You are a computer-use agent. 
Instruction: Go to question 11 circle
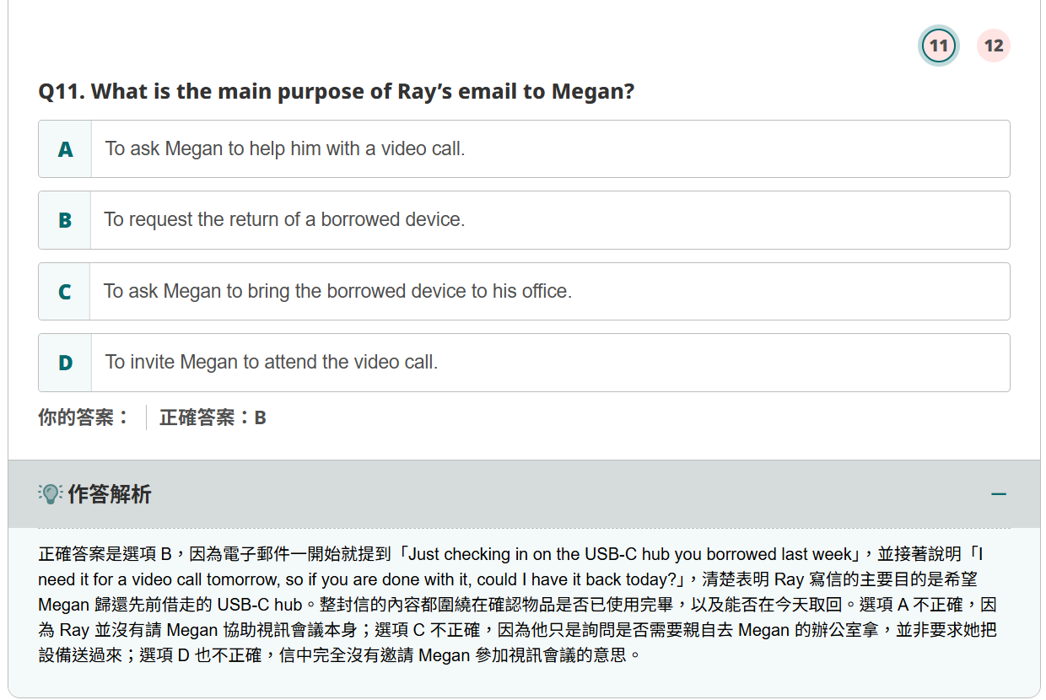pyautogui.click(x=938, y=46)
